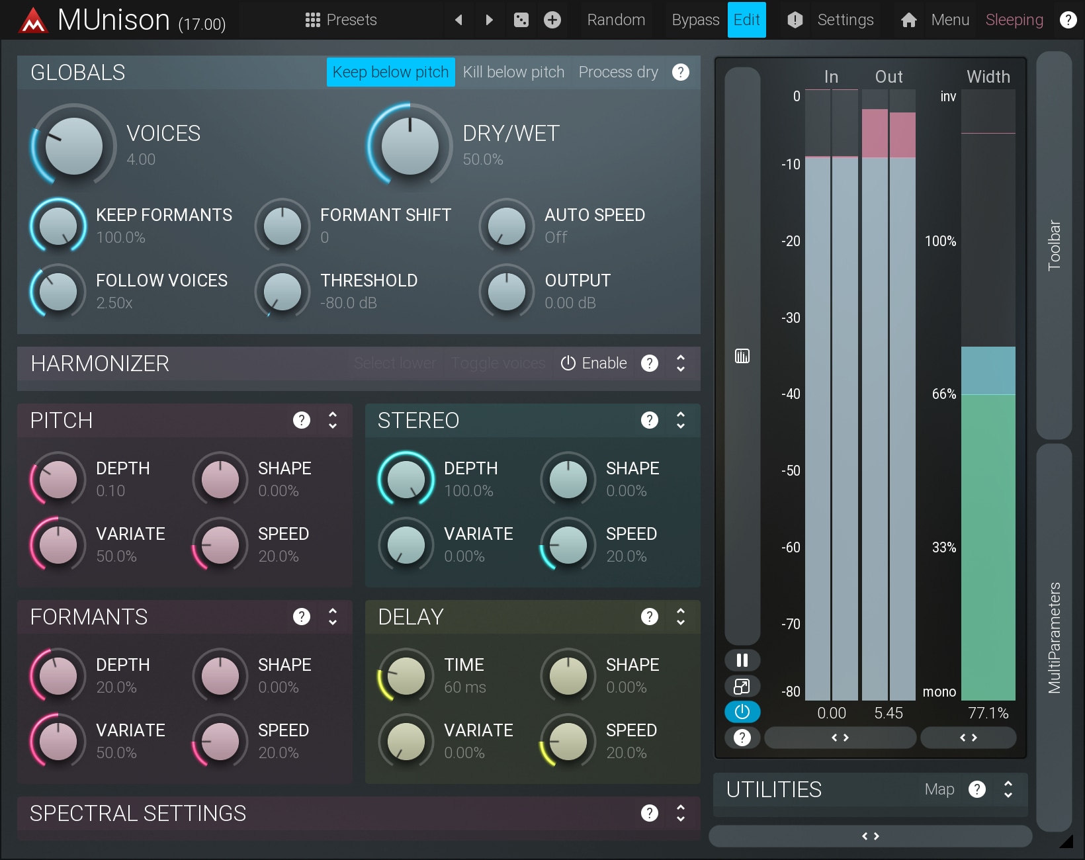Viewport: 1085px width, 860px height.
Task: Go to next preset with right arrow
Action: click(x=490, y=20)
